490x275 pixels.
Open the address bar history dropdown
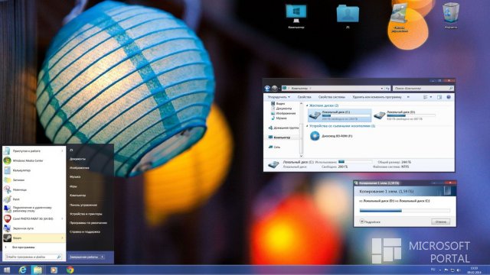tap(382, 89)
